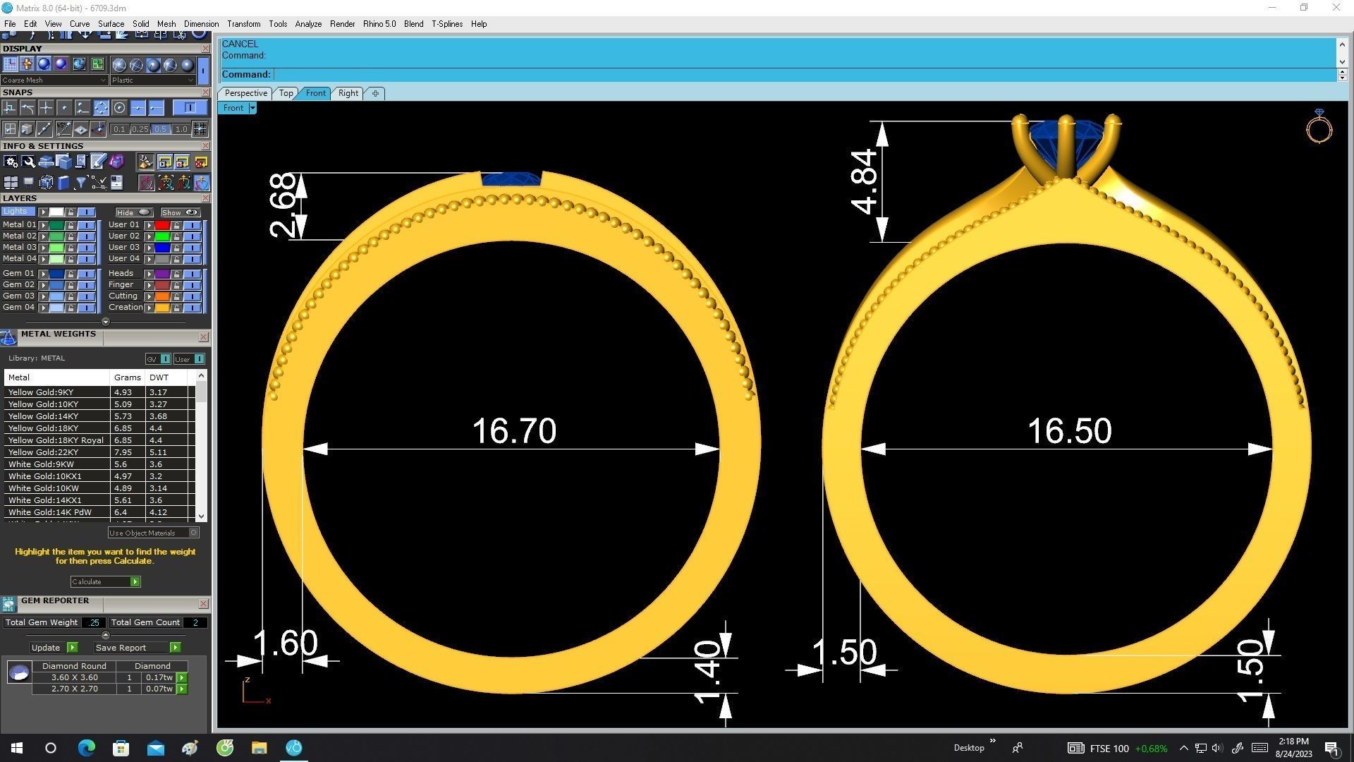Open the T-Splines menu
Image resolution: width=1354 pixels, height=762 pixels.
[447, 24]
